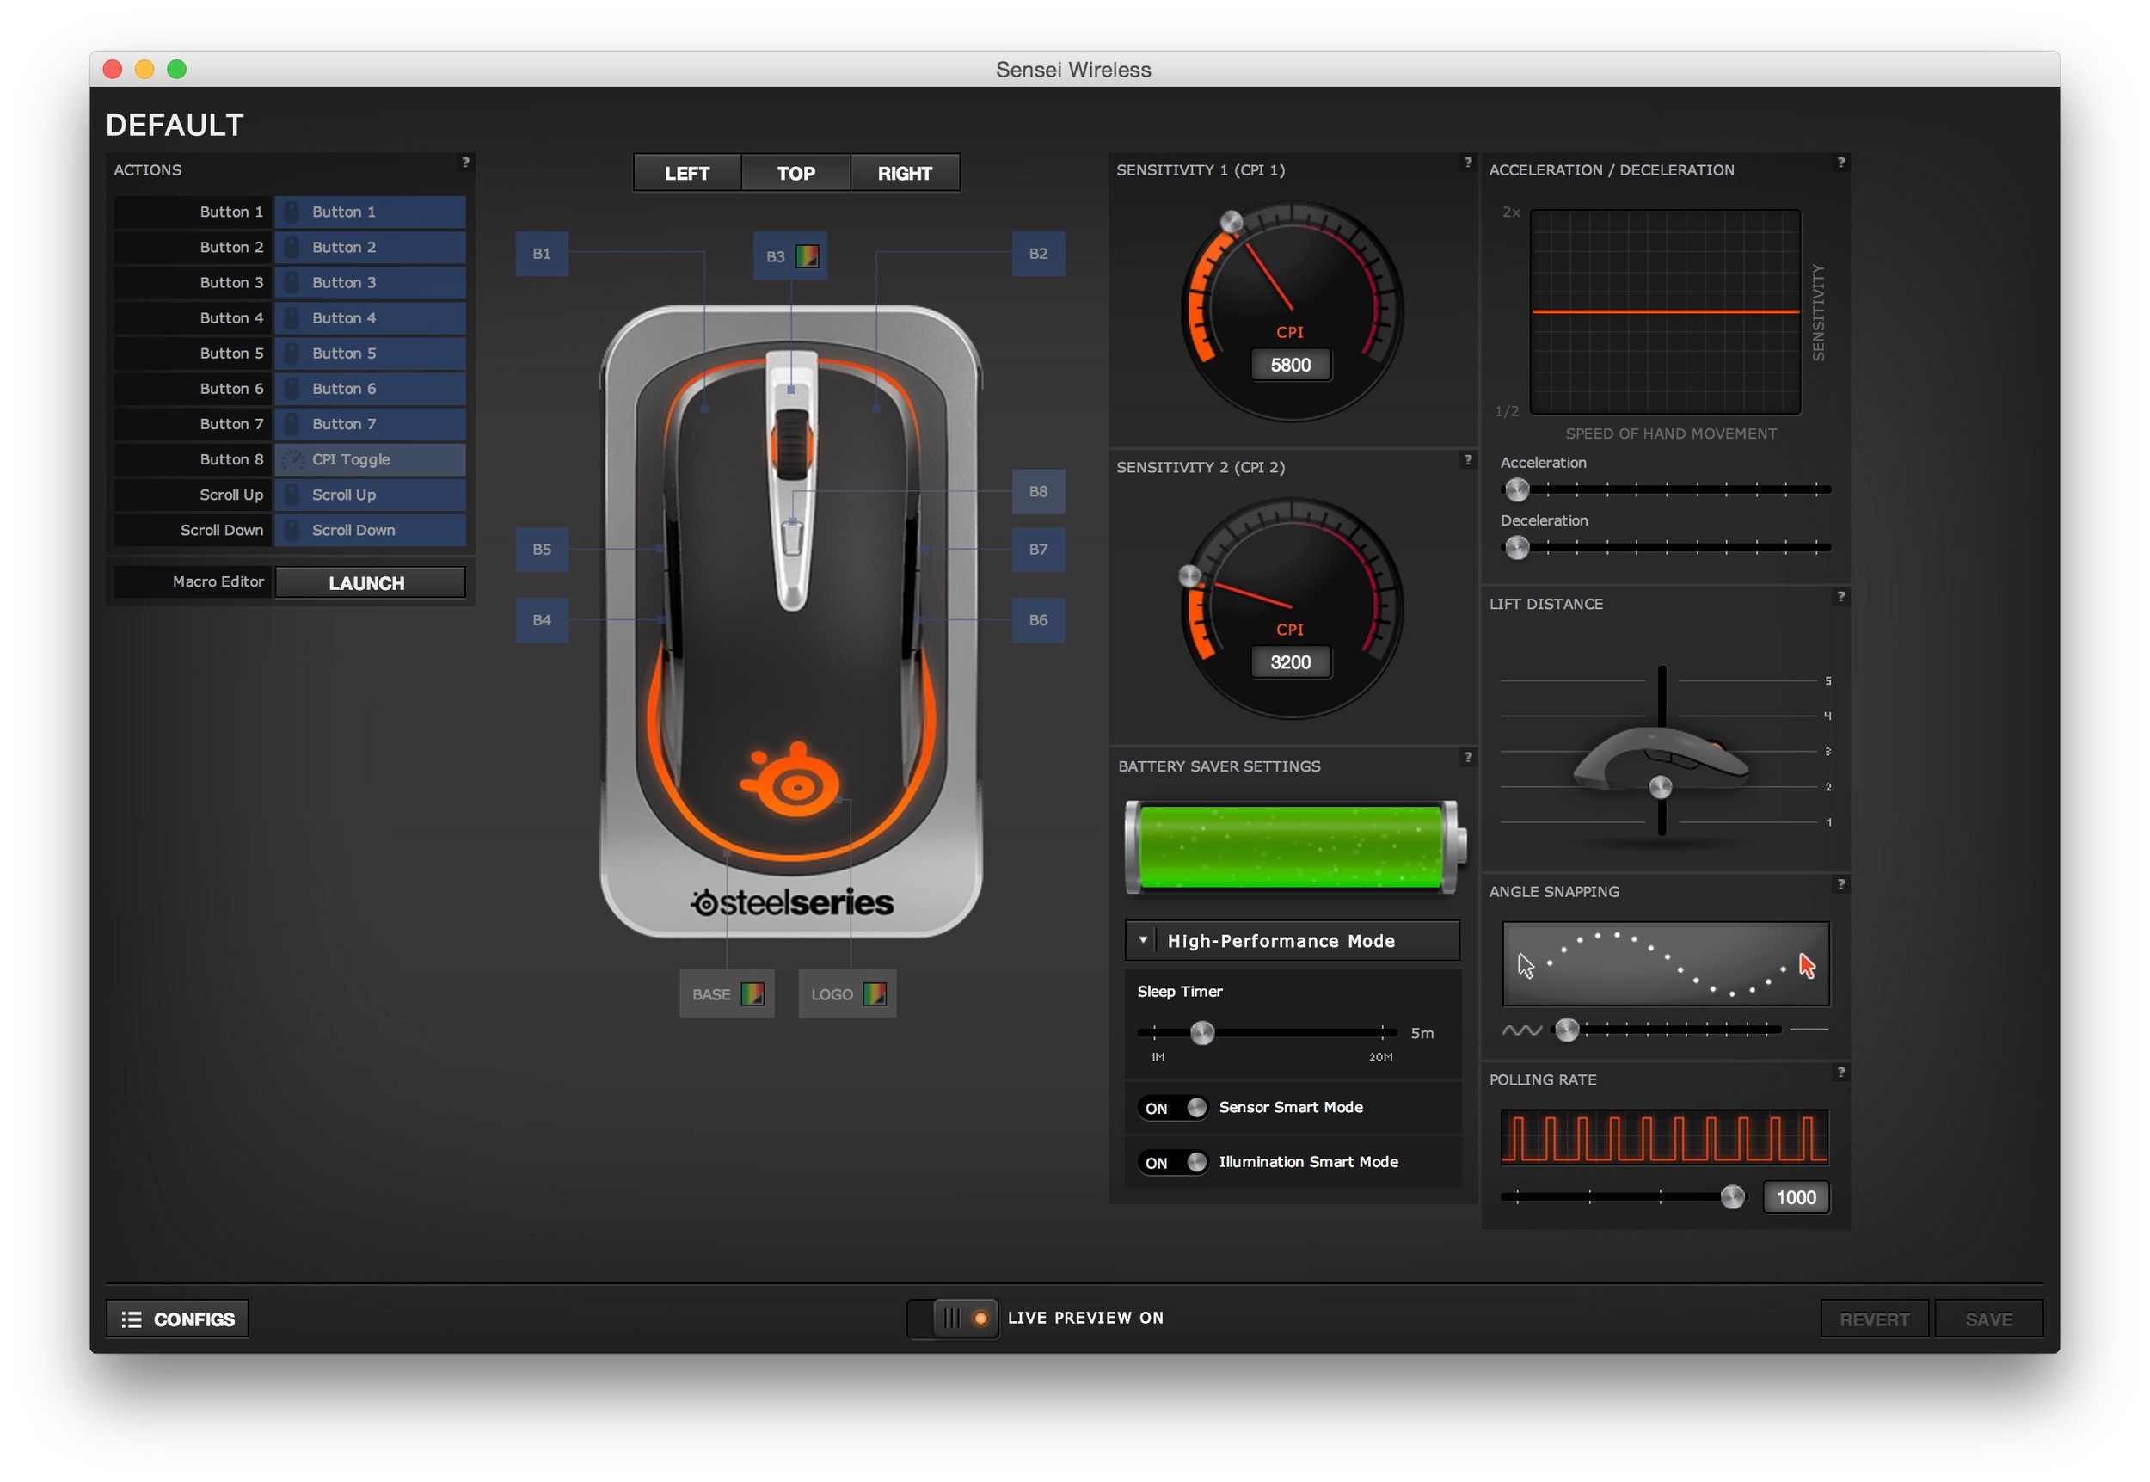Click the REVERT button

[x=1874, y=1319]
